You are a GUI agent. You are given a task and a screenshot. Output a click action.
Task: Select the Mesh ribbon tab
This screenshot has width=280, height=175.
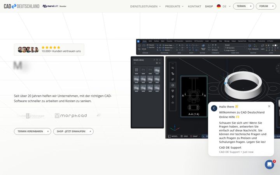(163, 41)
